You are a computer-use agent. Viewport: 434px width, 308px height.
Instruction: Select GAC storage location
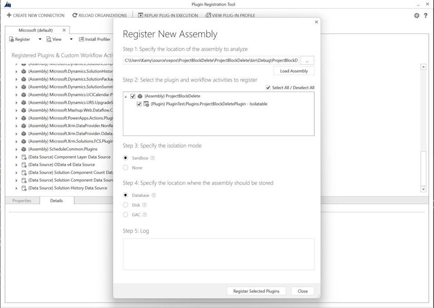point(126,215)
